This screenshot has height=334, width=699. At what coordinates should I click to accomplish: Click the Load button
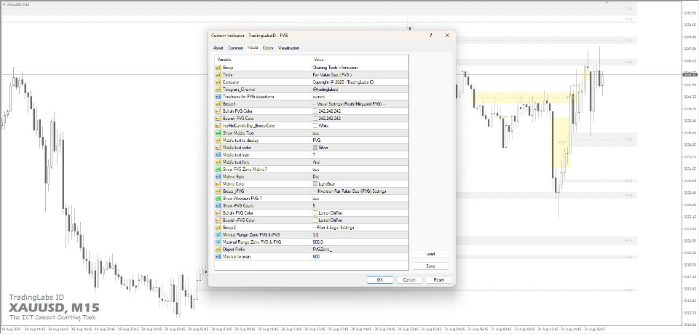tap(430, 254)
